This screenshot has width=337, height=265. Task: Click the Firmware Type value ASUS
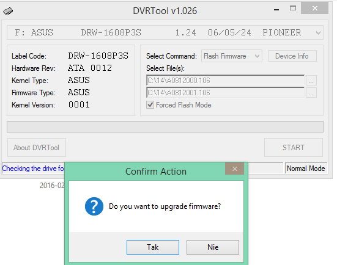point(79,92)
